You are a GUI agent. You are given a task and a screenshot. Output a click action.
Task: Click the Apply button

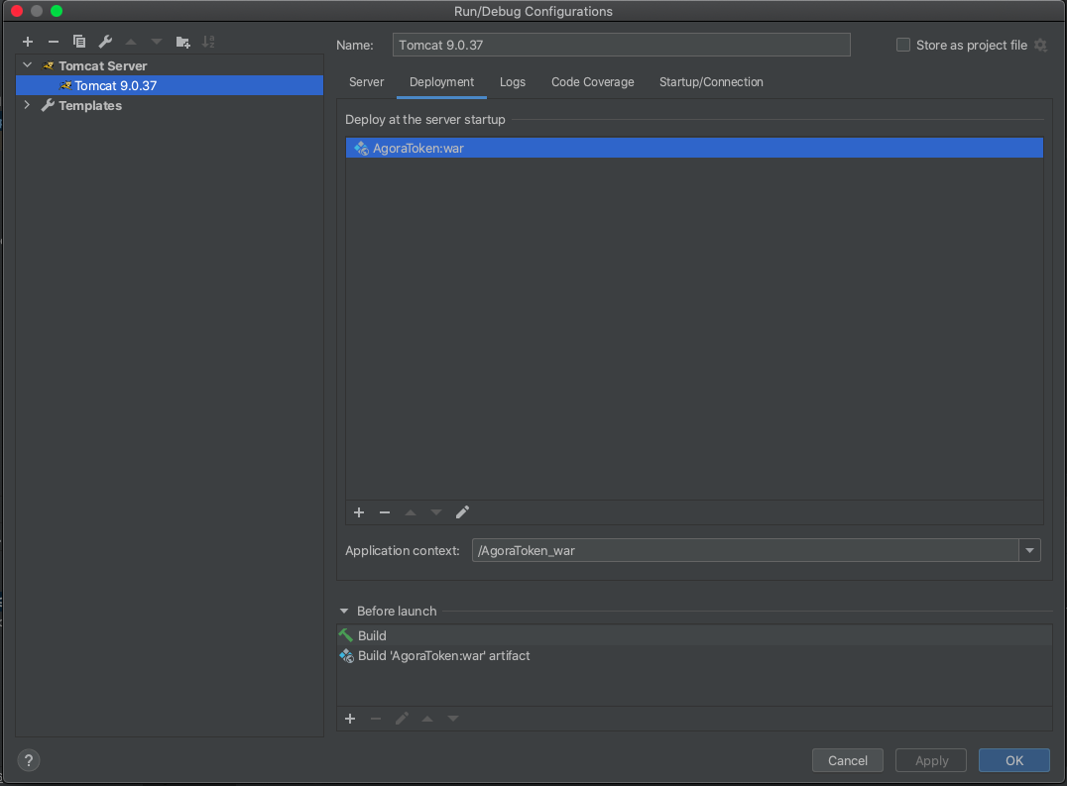[x=931, y=760]
